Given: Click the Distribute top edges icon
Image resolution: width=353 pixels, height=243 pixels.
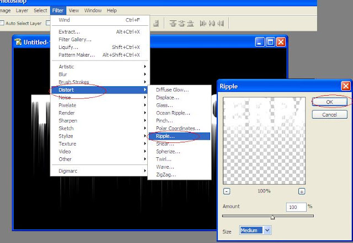Looking at the screenshot, I should tap(173, 23).
